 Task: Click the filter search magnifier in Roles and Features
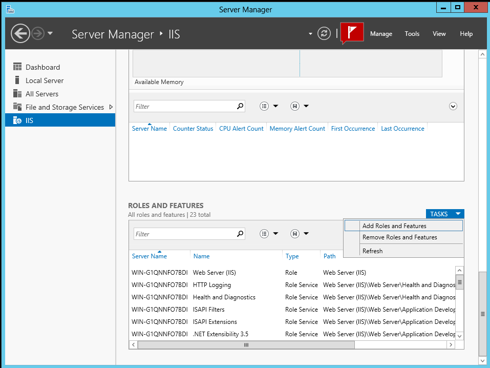(x=240, y=233)
